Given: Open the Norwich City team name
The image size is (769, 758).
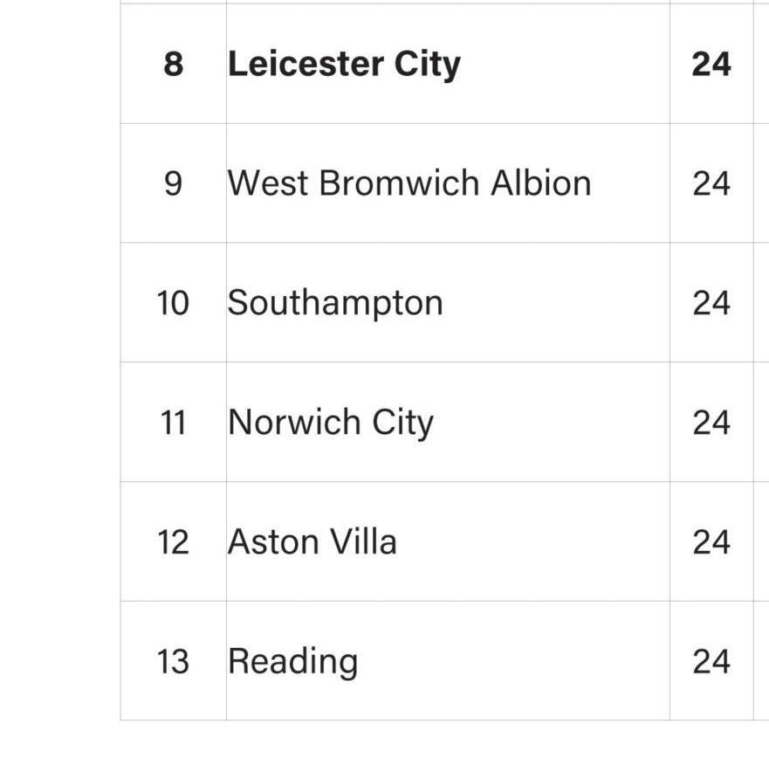Looking at the screenshot, I should coord(330,423).
